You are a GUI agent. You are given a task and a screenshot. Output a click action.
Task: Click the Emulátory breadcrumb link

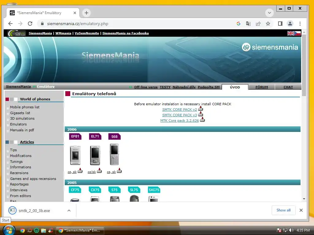[x=46, y=87]
